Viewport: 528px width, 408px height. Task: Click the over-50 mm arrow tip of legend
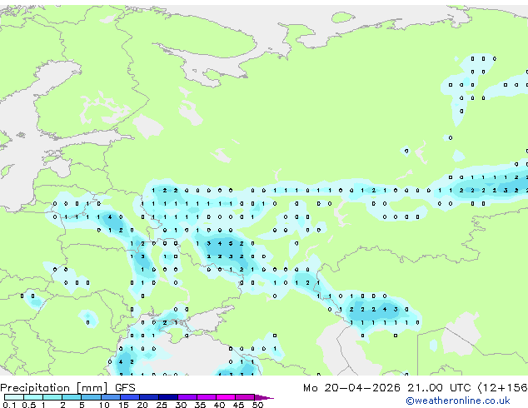pyautogui.click(x=264, y=397)
